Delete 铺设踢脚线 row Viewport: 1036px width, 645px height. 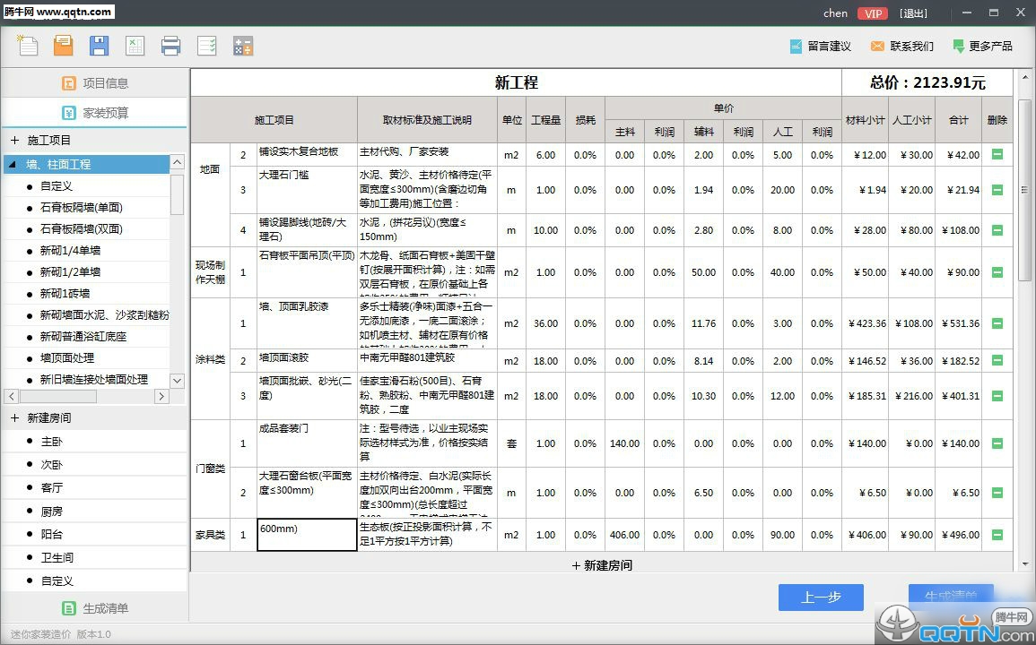coord(997,230)
